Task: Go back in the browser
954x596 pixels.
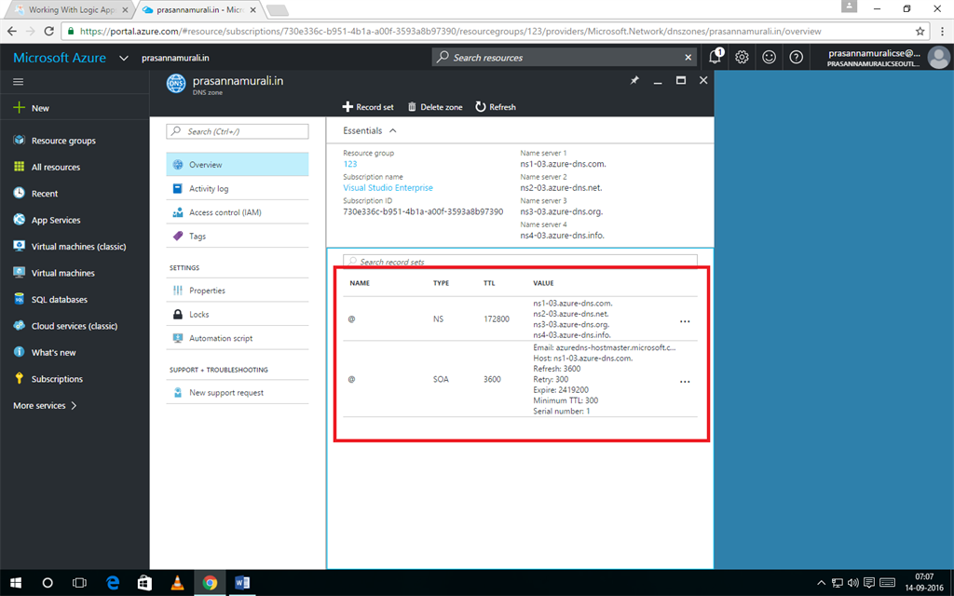Action: (12, 31)
